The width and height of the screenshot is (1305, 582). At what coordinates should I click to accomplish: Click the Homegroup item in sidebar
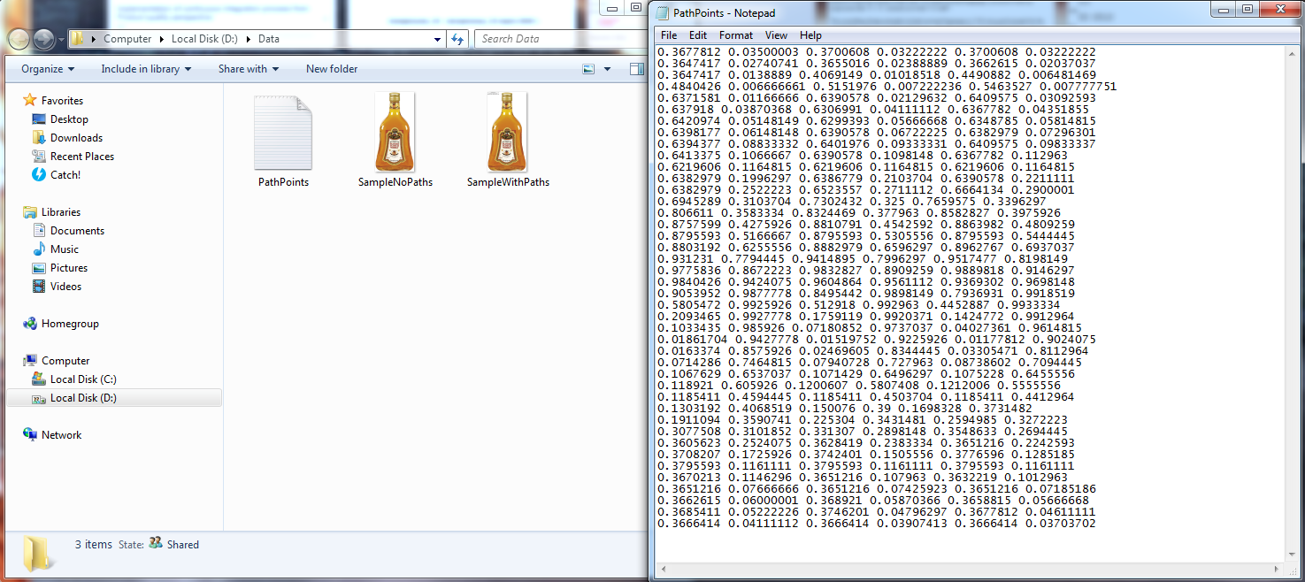[70, 324]
